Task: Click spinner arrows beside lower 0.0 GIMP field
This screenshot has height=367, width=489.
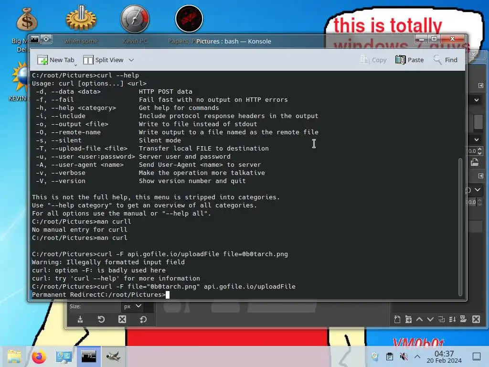Action: click(x=479, y=202)
